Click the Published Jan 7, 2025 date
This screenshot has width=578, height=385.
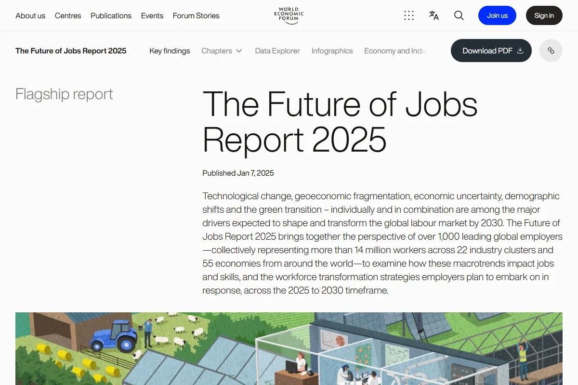click(x=238, y=173)
